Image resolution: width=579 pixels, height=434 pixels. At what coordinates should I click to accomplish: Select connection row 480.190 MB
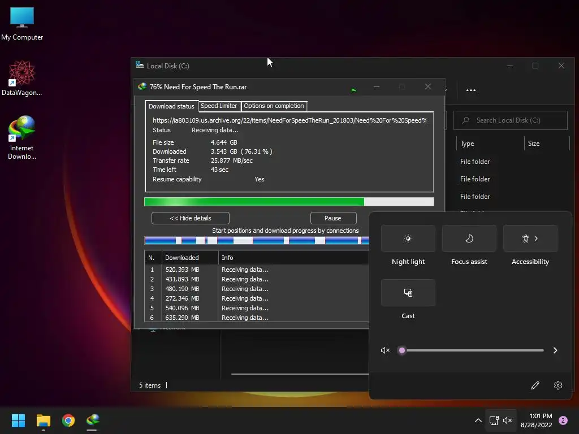point(257,289)
